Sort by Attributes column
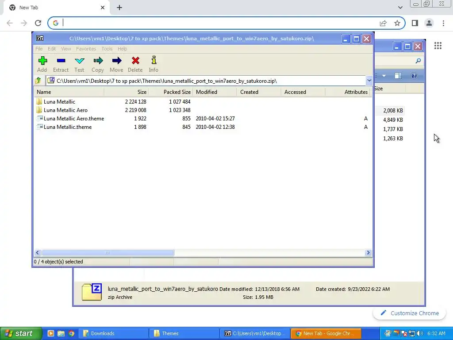Screen dimensions: 453x340 (x=348, y=92)
